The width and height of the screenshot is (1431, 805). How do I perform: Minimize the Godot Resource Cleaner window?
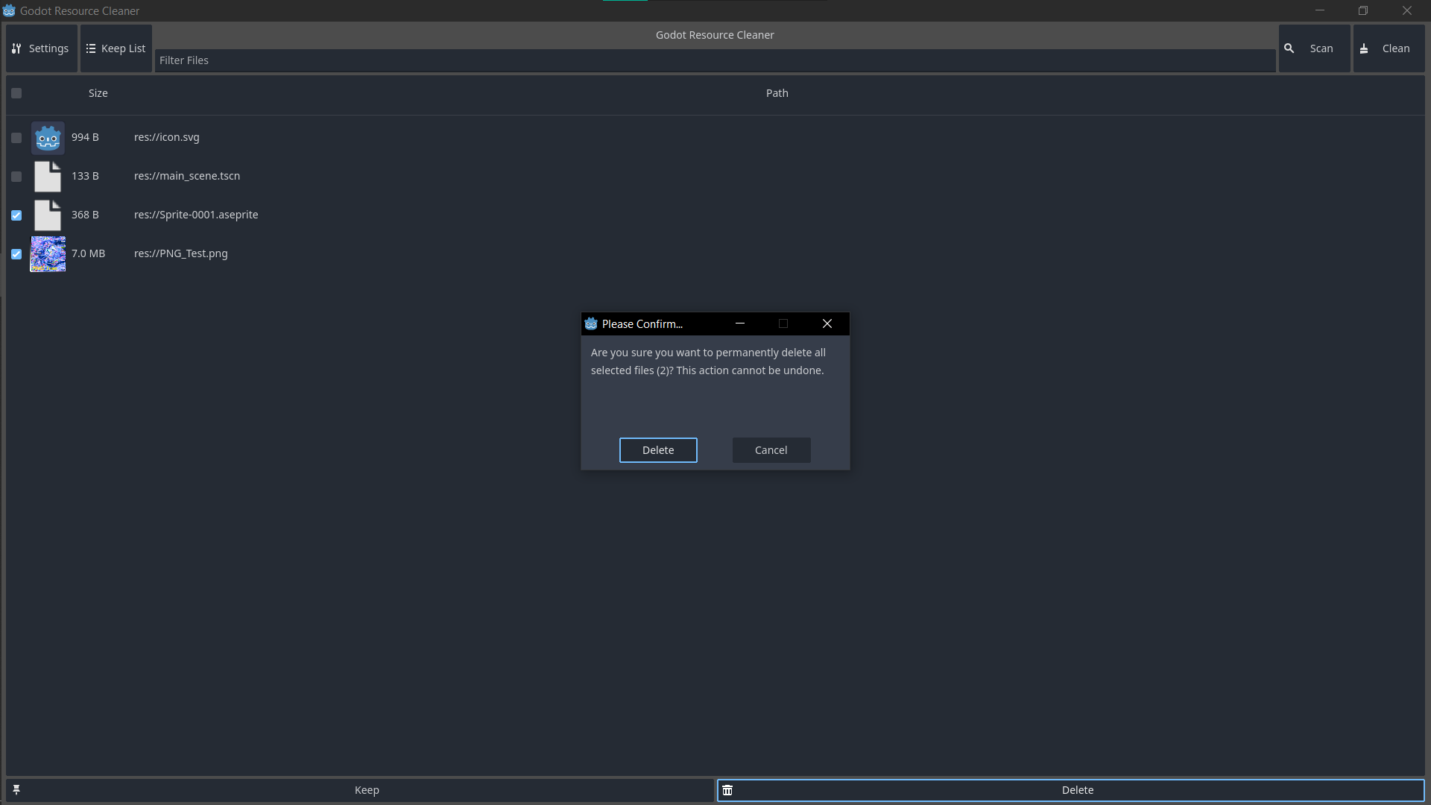[1320, 10]
